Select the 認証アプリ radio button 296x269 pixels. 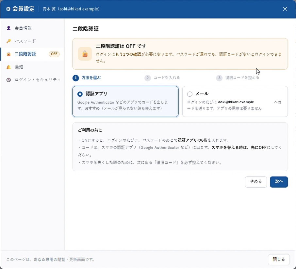pyautogui.click(x=80, y=94)
